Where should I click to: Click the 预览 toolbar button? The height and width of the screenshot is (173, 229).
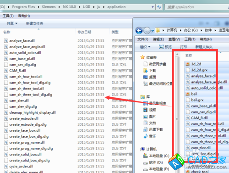point(165,47)
